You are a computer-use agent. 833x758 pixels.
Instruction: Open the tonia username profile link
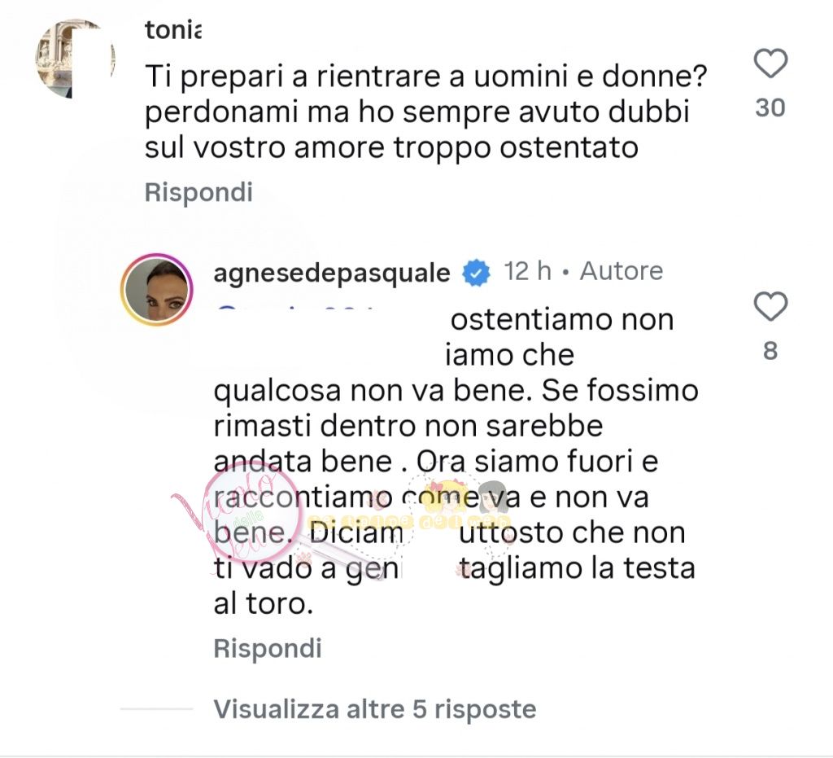(172, 31)
